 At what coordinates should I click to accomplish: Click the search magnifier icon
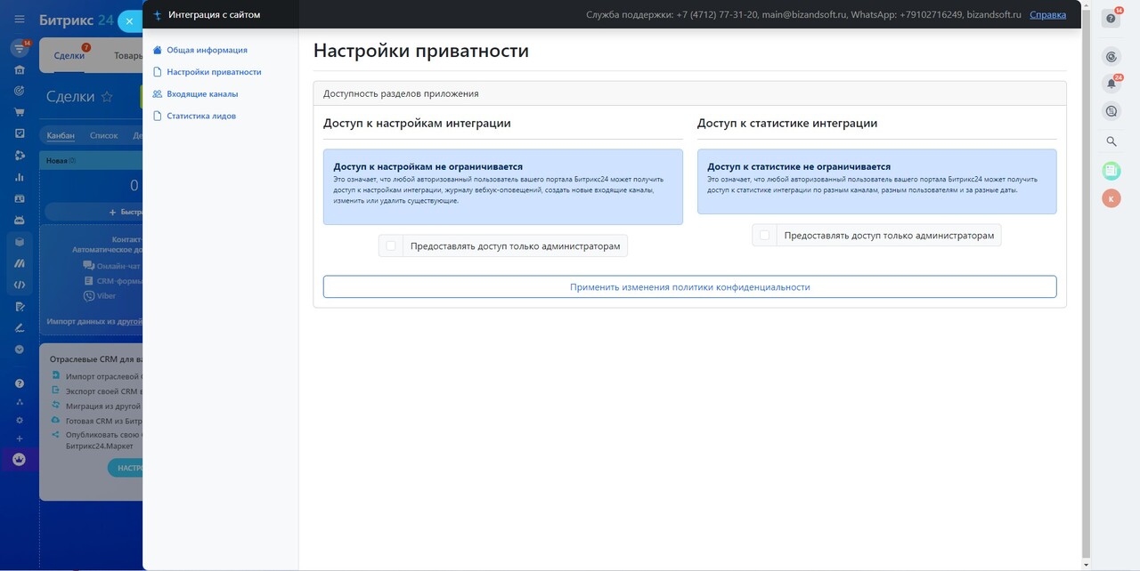[1111, 141]
